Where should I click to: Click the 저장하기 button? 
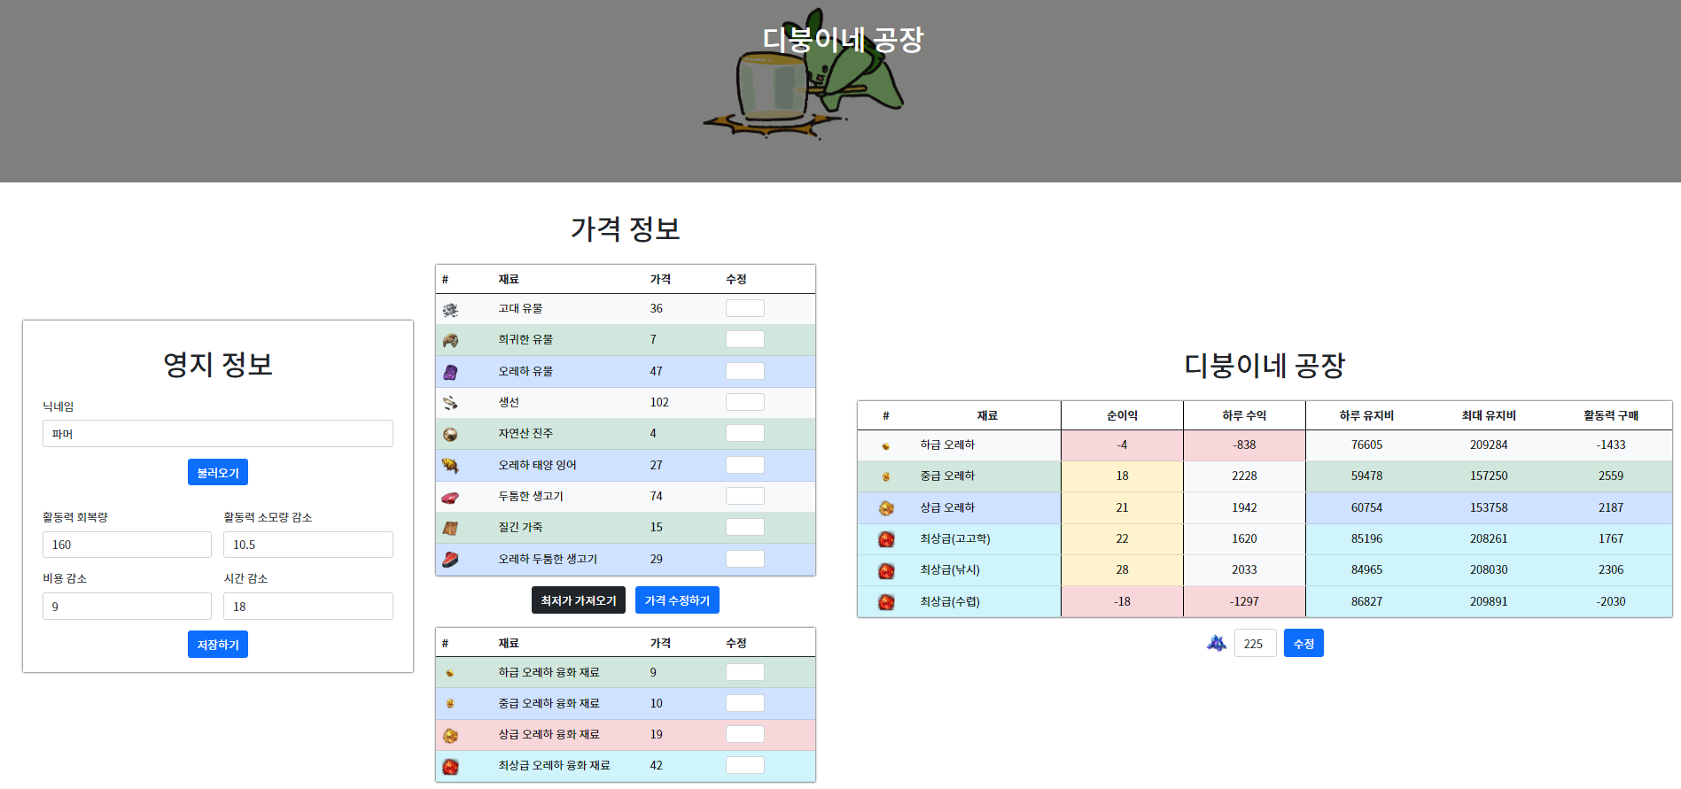tap(218, 644)
